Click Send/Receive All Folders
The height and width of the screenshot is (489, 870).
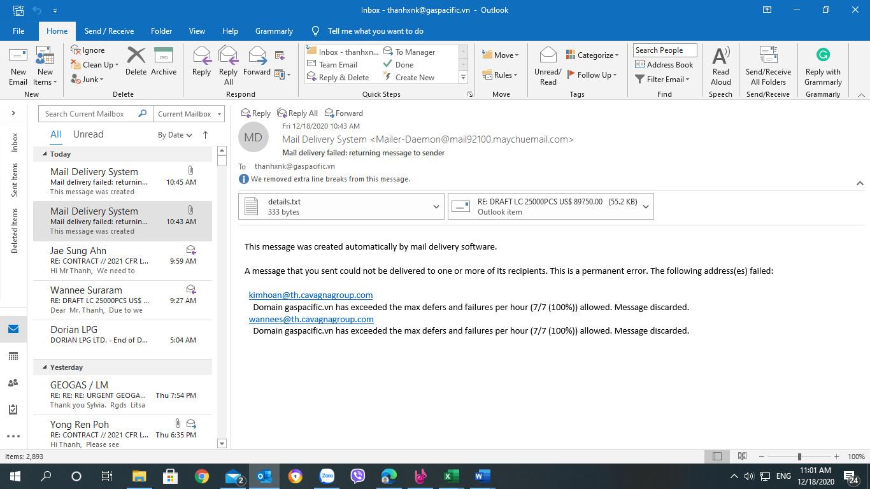[x=768, y=66]
